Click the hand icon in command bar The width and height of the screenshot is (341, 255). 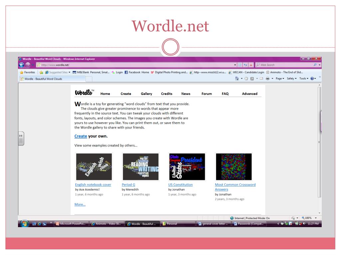tap(246, 78)
